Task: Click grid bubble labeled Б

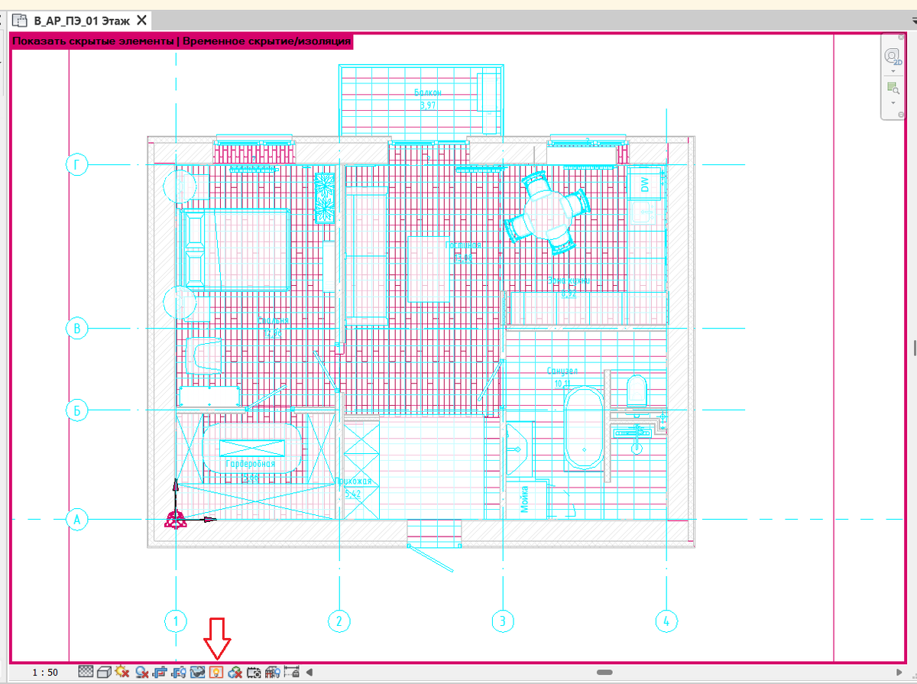Action: tap(76, 410)
